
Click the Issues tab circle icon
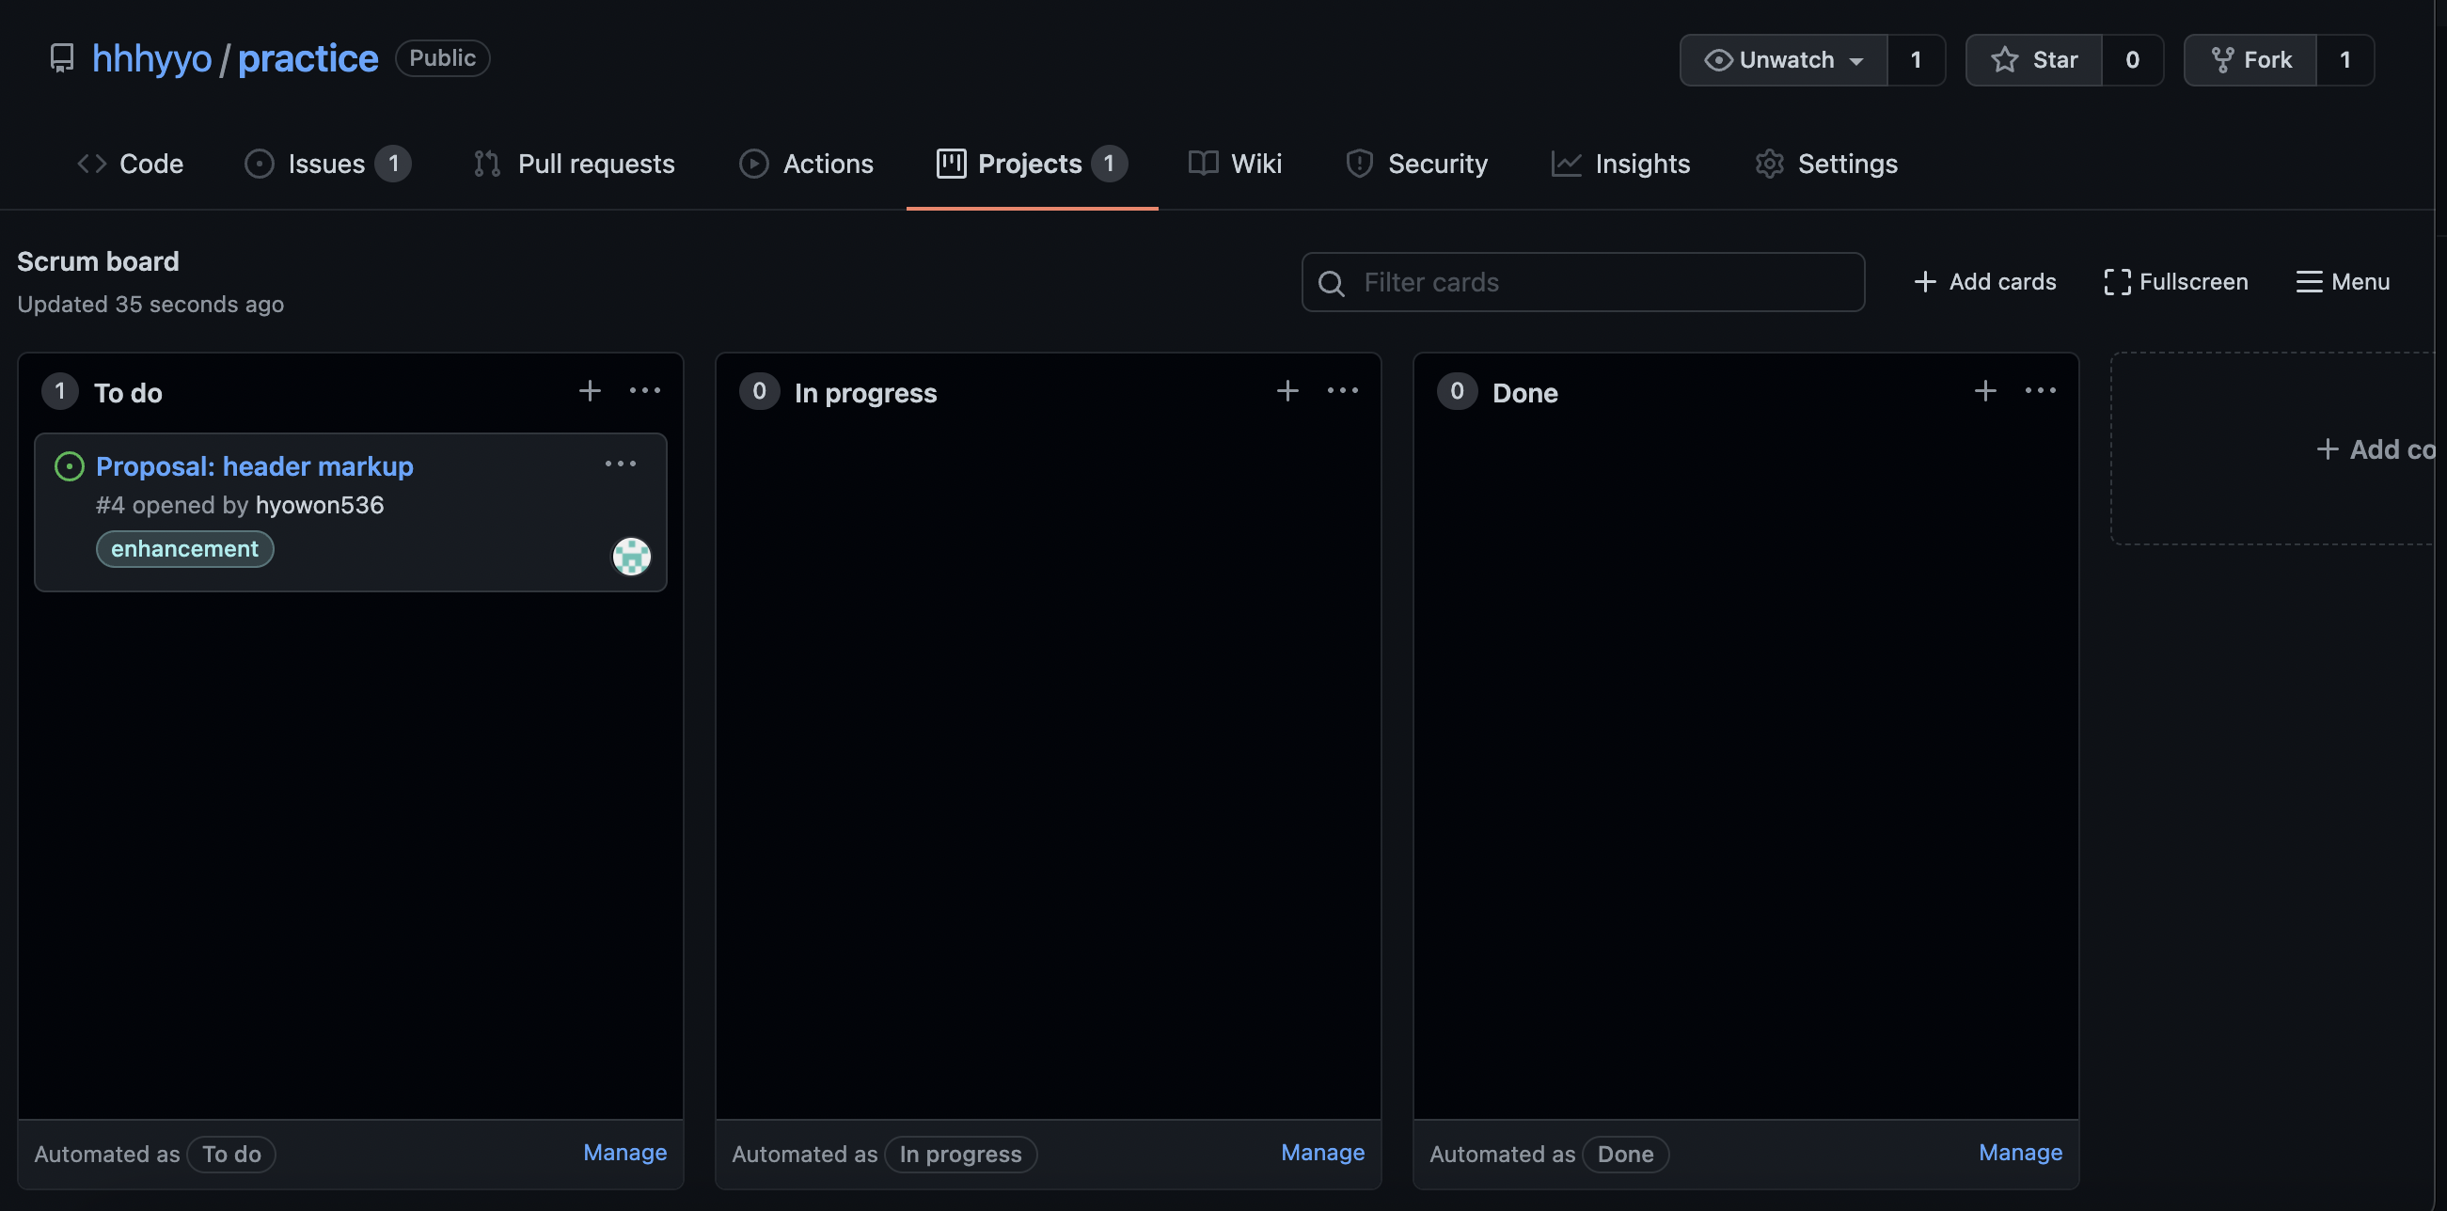pyautogui.click(x=259, y=164)
